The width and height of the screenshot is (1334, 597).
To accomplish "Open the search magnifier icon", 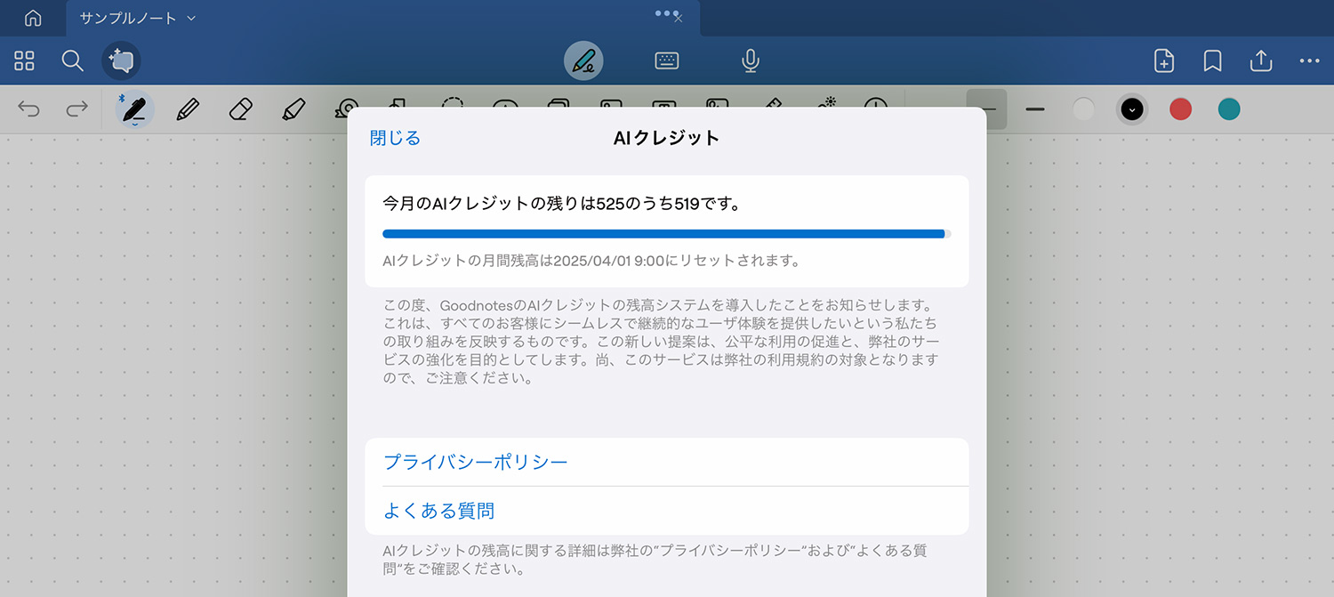I will click(x=72, y=61).
